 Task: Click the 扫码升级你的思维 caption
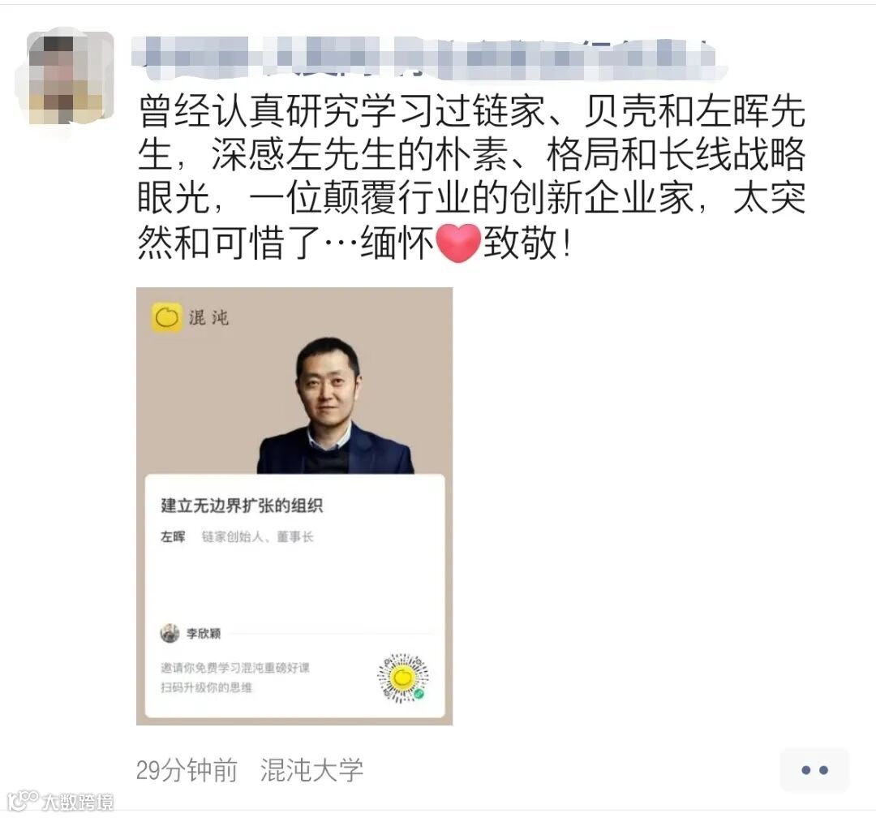(206, 687)
